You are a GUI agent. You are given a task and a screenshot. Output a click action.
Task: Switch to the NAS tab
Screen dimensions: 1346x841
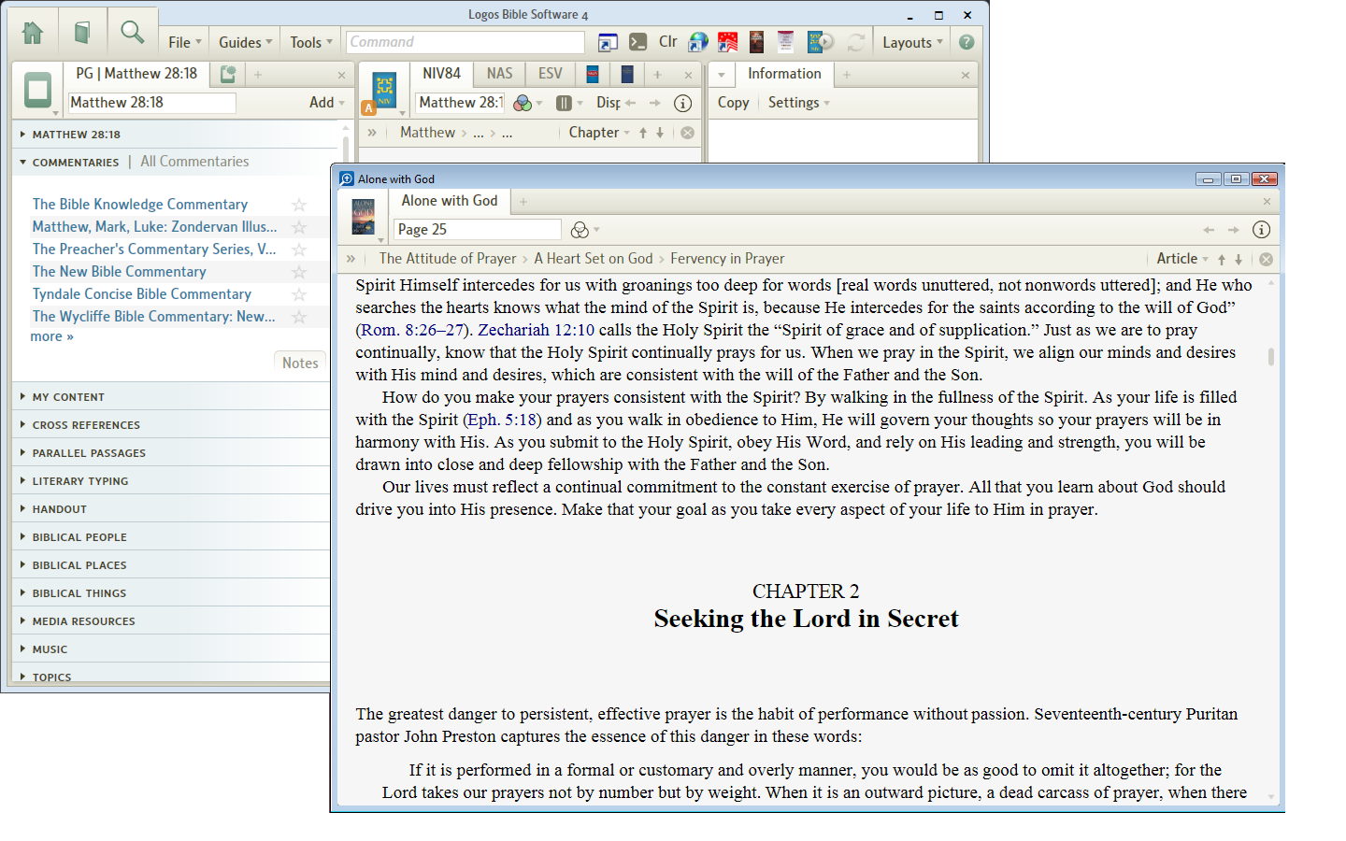pyautogui.click(x=499, y=74)
